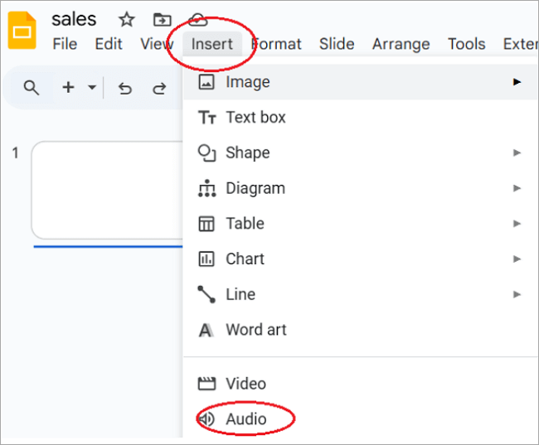
Task: Open the new slide layout dropdown arrow
Action: 91,88
